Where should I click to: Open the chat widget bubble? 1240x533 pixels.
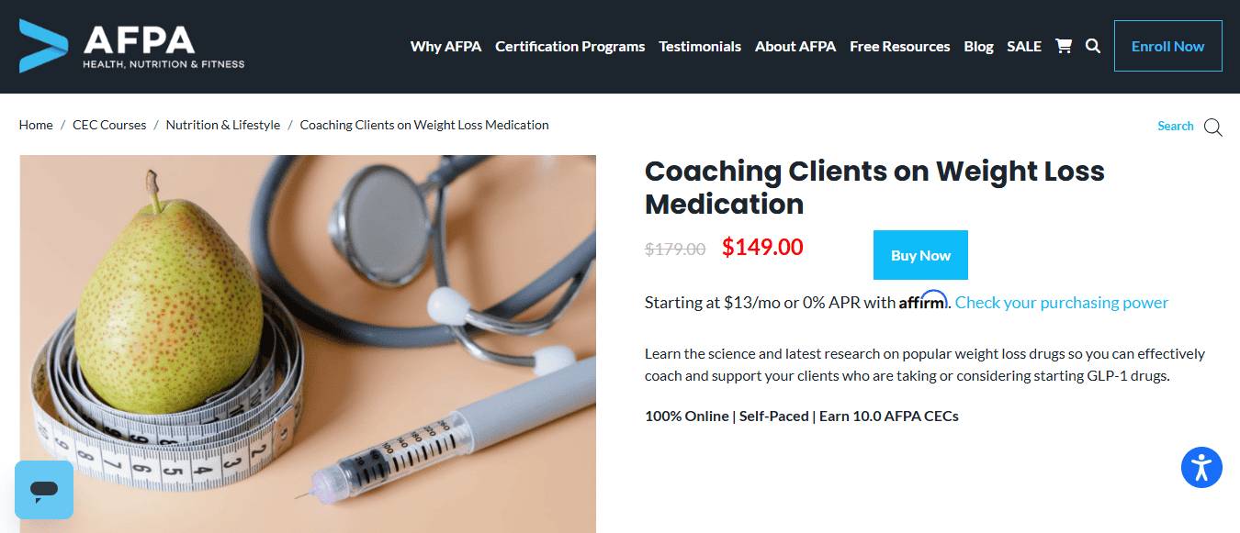[x=44, y=490]
